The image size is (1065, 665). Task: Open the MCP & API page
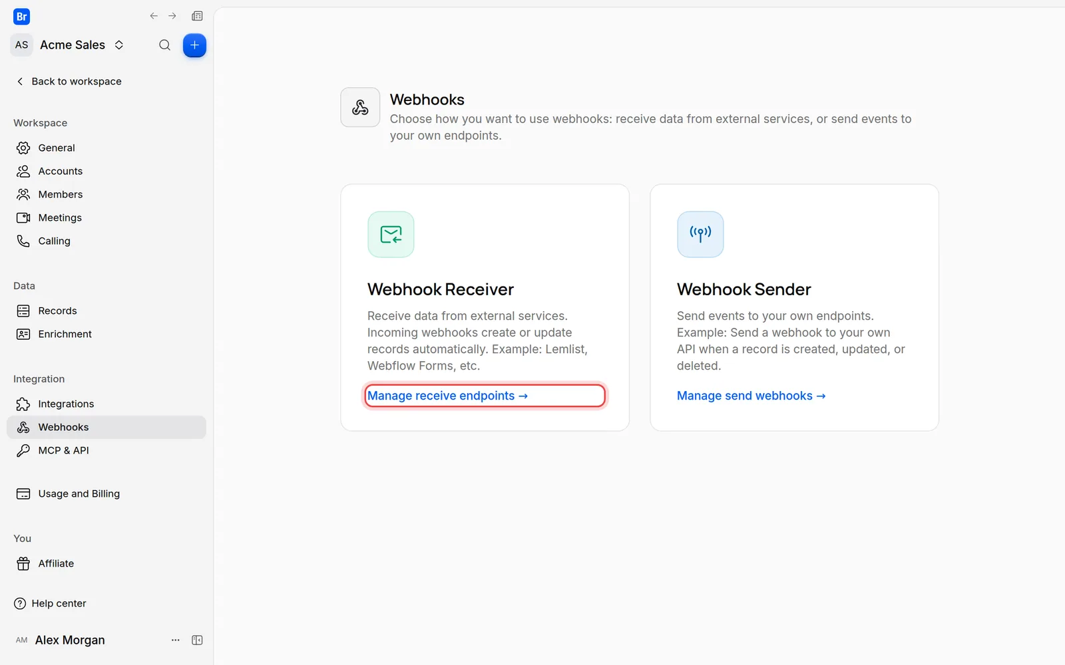click(106, 450)
